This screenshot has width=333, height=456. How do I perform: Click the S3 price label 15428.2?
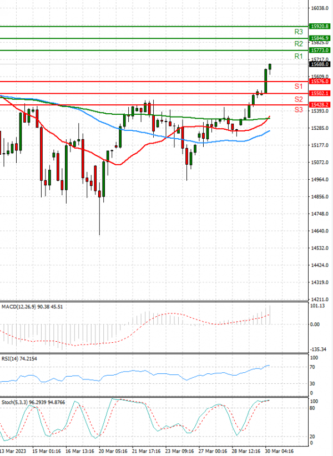(x=319, y=105)
